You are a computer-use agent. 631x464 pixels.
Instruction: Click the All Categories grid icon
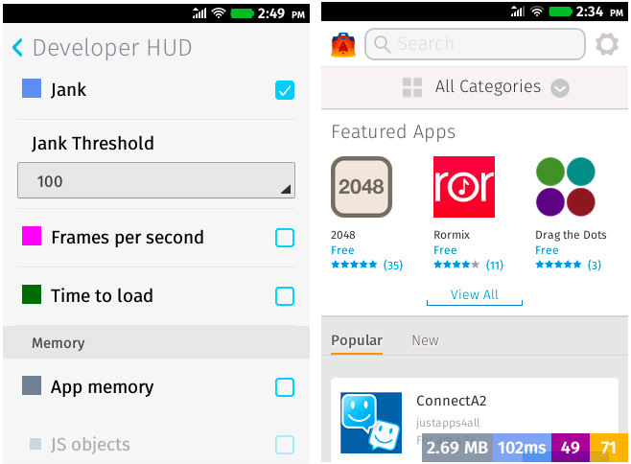point(412,87)
